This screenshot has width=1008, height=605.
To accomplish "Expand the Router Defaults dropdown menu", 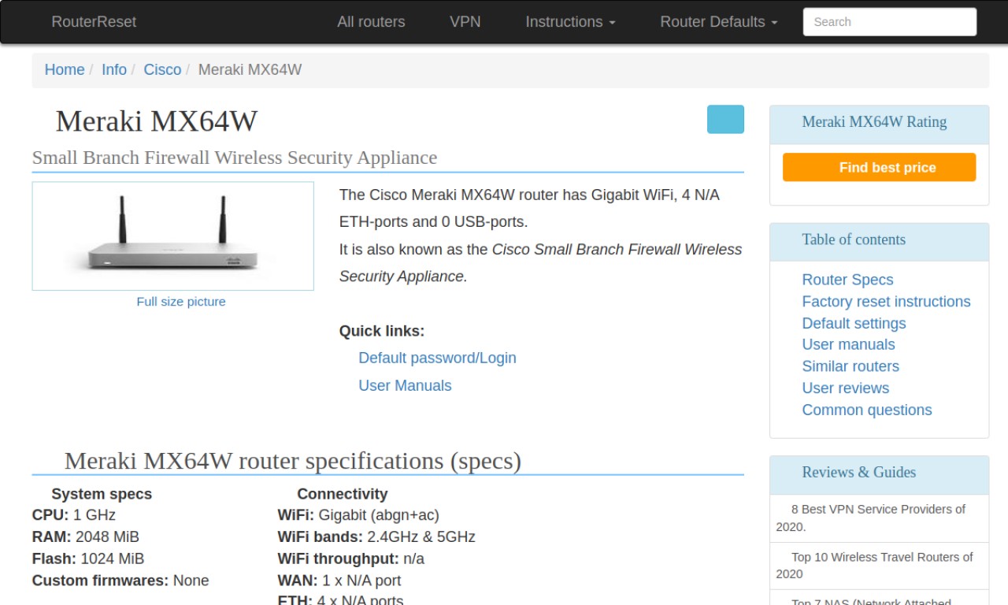I will click(x=718, y=22).
